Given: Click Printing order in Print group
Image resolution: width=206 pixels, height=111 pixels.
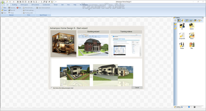Looking at the screenshot, I should [x=28, y=13].
